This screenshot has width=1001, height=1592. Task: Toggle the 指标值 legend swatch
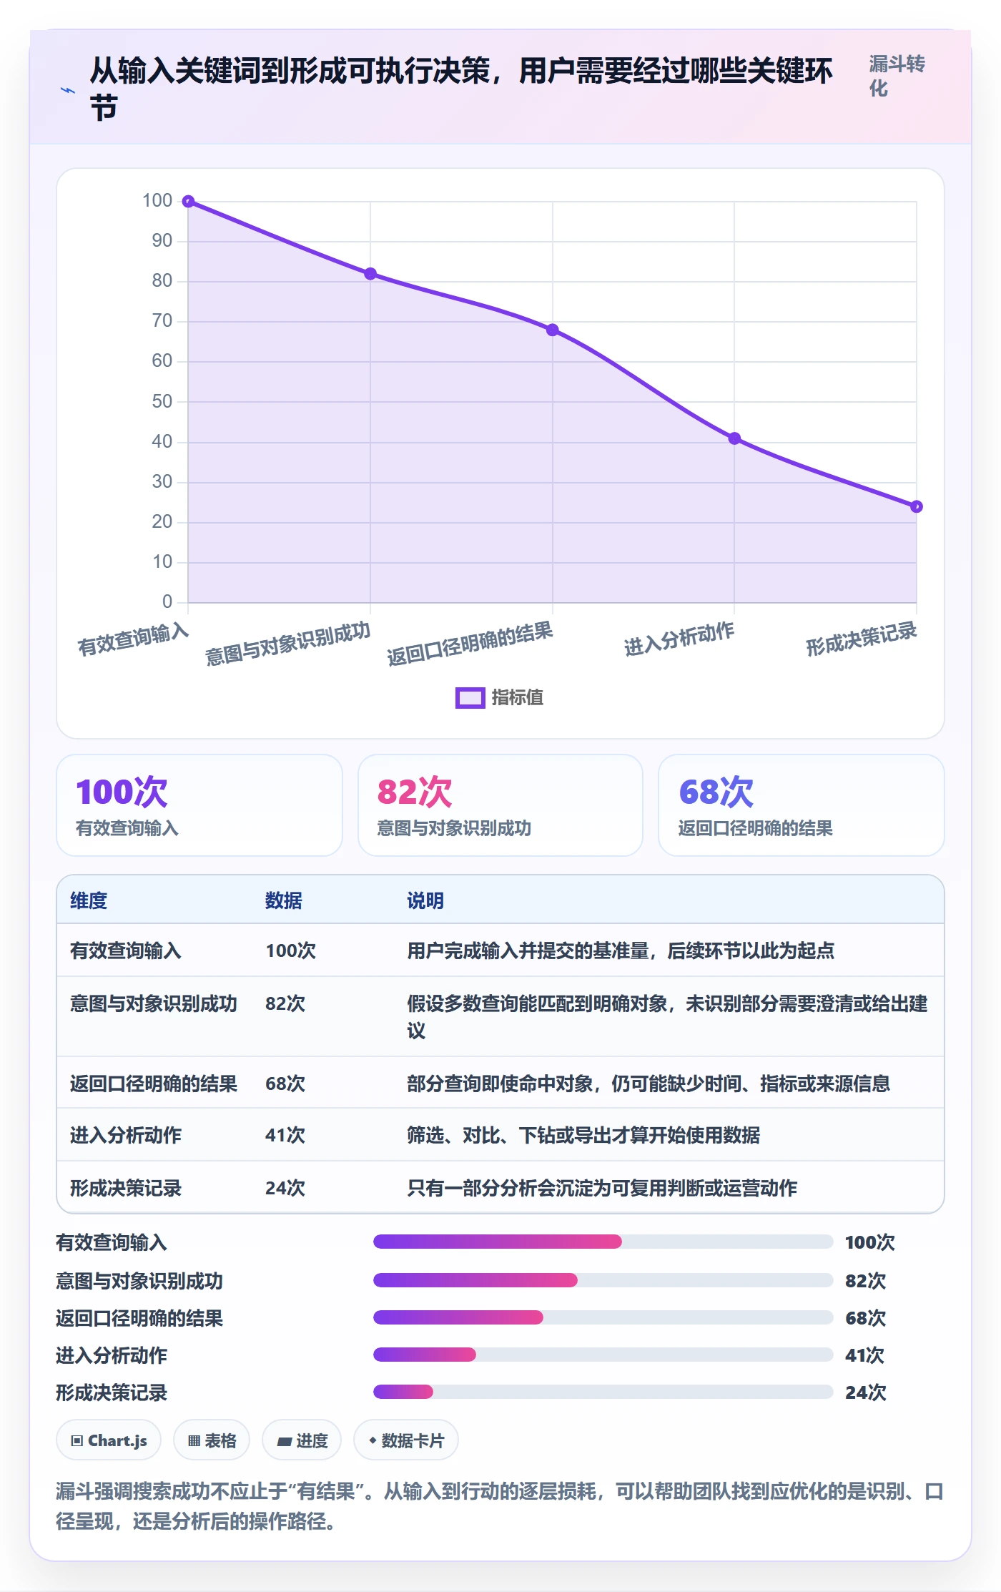470,697
